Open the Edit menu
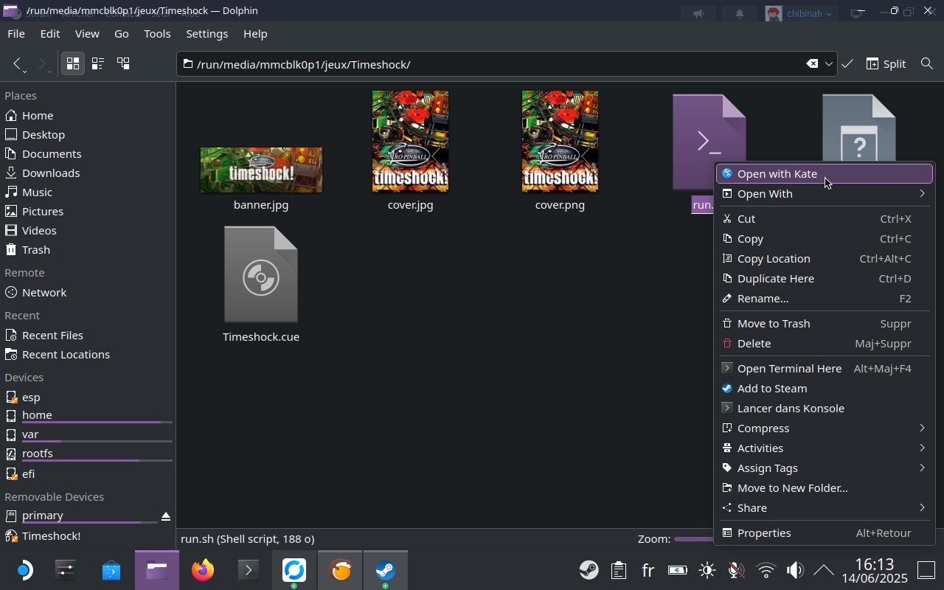Screen dimensions: 944x590 pos(50,34)
